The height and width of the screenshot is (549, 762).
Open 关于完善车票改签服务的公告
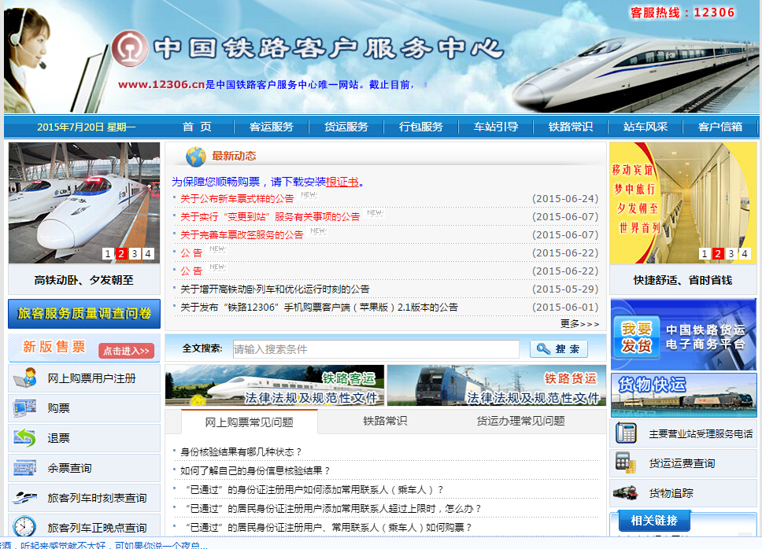[242, 234]
